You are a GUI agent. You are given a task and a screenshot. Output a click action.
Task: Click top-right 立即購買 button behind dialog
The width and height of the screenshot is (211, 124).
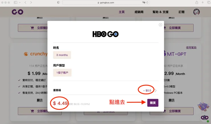179,28
